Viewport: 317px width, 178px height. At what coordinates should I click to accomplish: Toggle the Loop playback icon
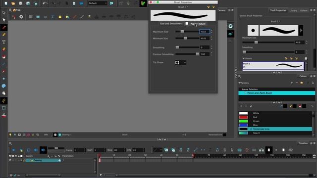click(x=29, y=150)
